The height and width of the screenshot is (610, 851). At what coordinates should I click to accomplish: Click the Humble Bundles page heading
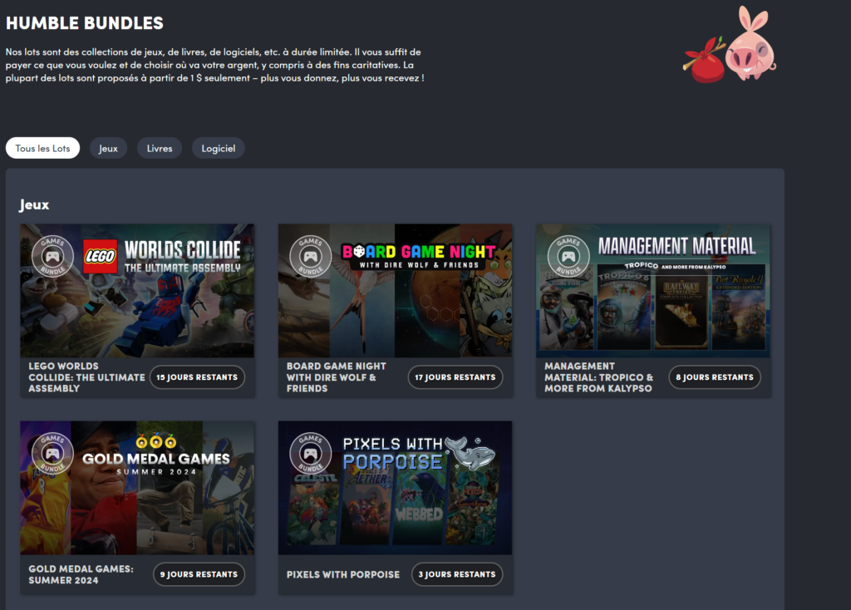pos(85,22)
